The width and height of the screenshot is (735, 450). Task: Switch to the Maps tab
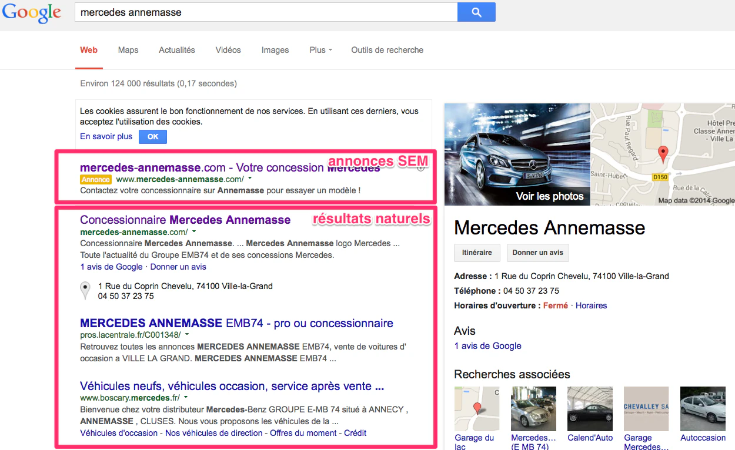coord(128,50)
